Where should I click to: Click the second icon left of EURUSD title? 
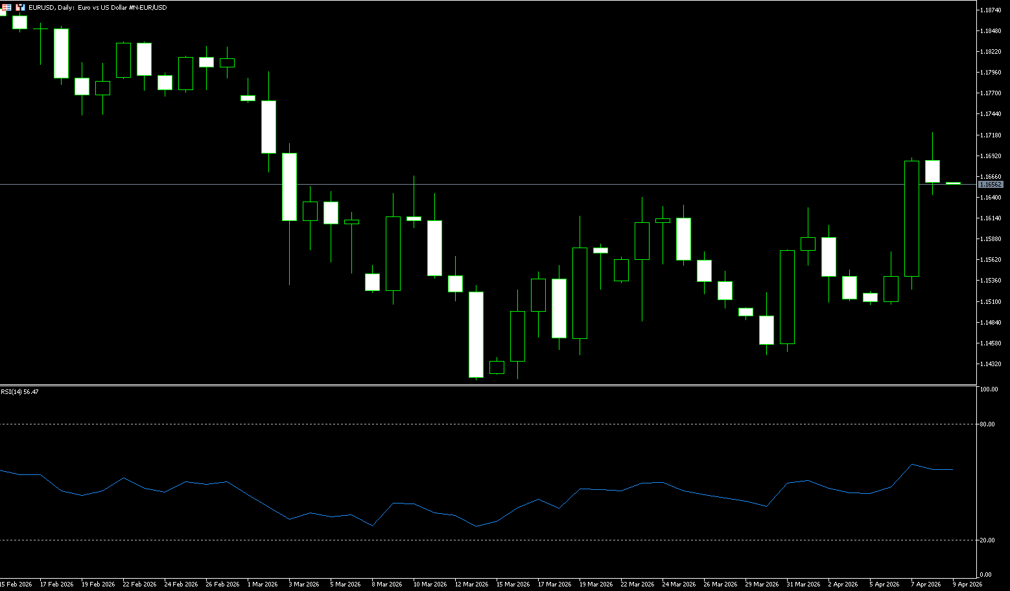[20, 7]
